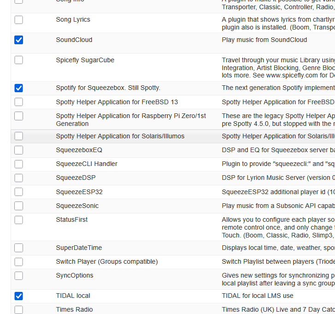
Task: Check Spotty Helper for FreeBSD 13
Action: (18, 102)
